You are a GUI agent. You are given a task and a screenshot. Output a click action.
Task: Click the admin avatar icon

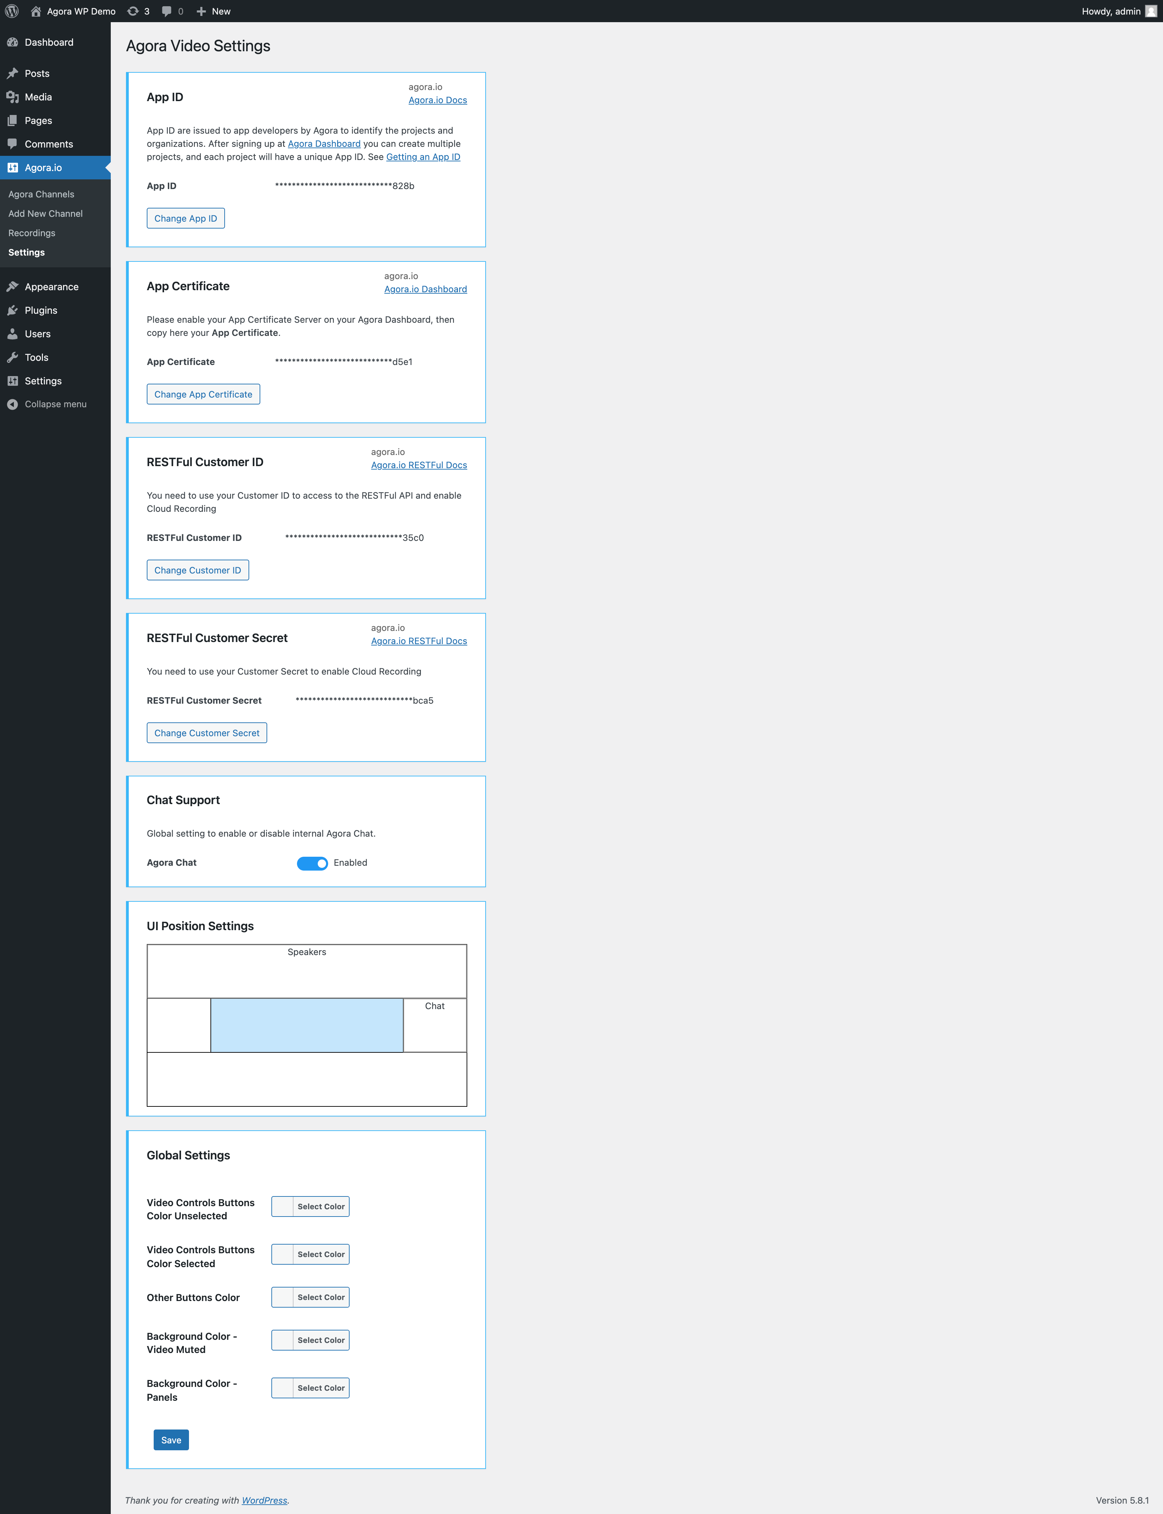click(1151, 11)
